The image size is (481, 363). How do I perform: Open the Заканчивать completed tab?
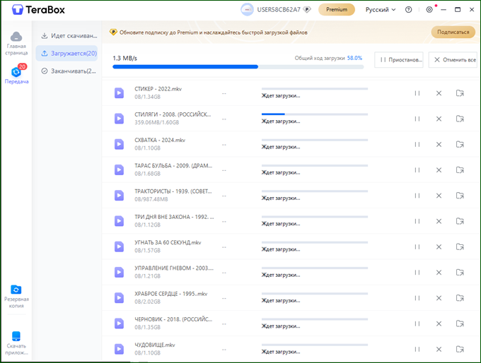click(x=69, y=71)
